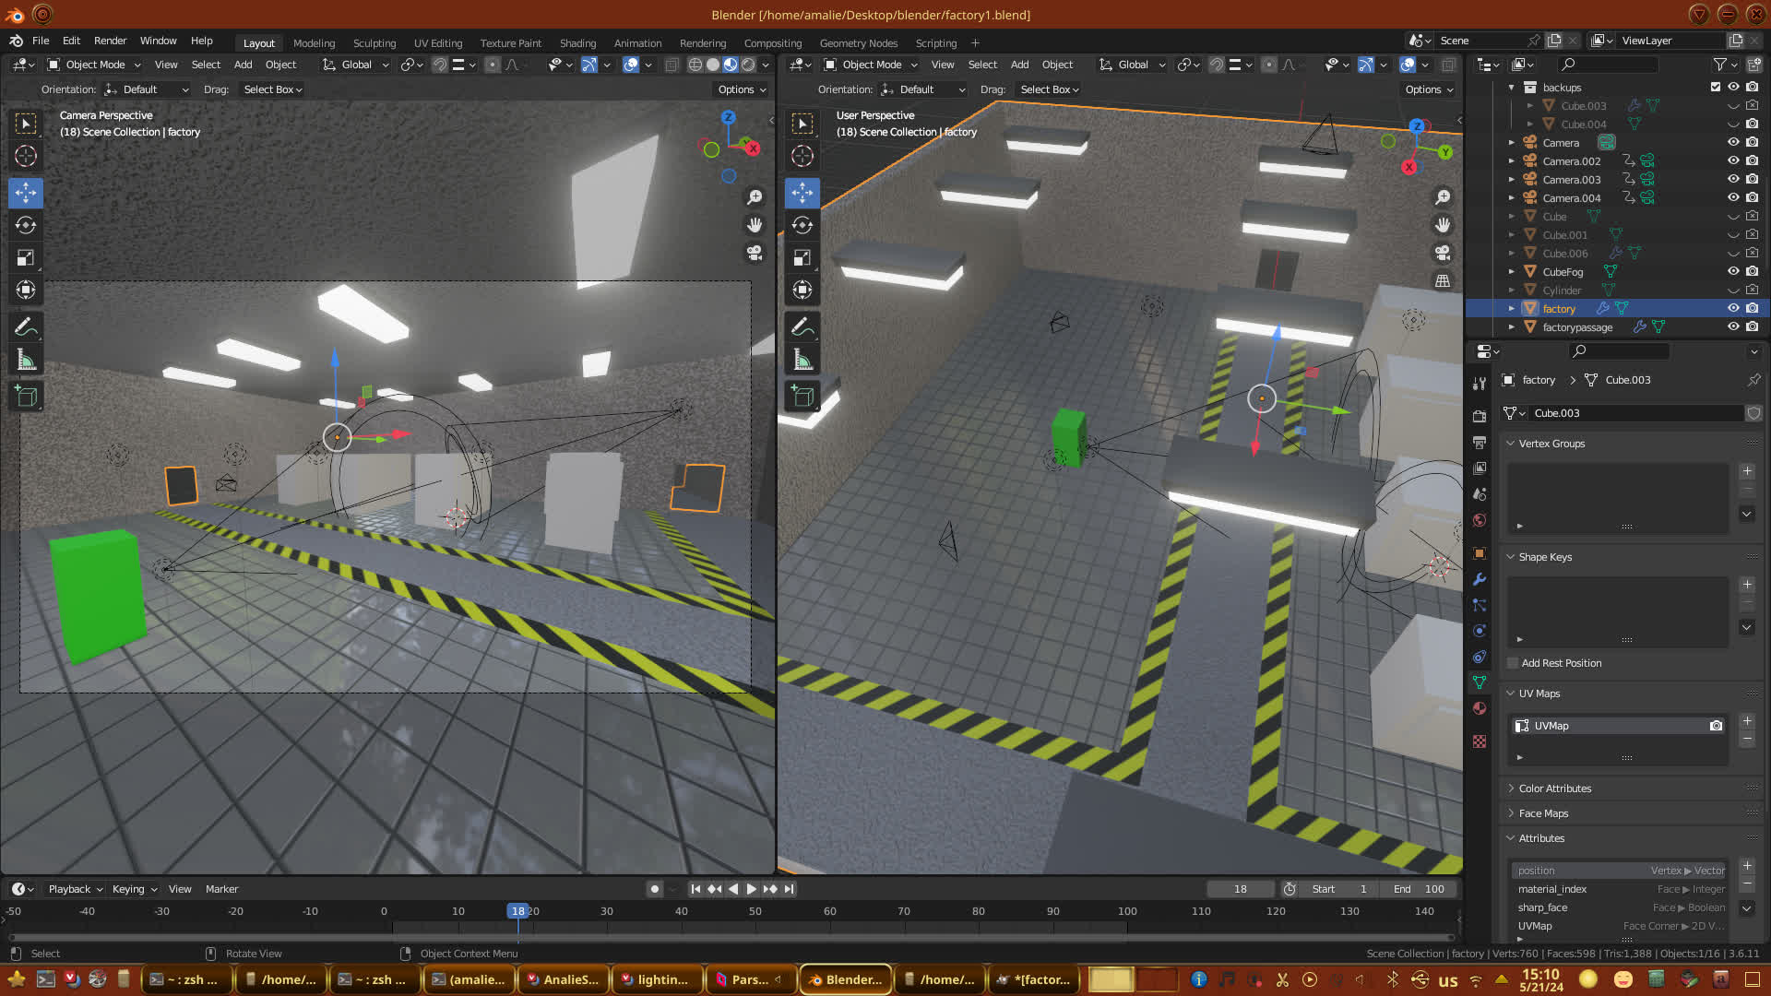
Task: Hide the CubeFog object with eye icon
Action: pos(1733,271)
